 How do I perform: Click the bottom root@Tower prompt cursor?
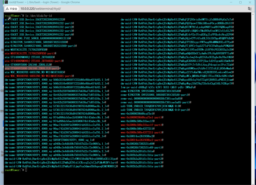[x=26, y=170]
